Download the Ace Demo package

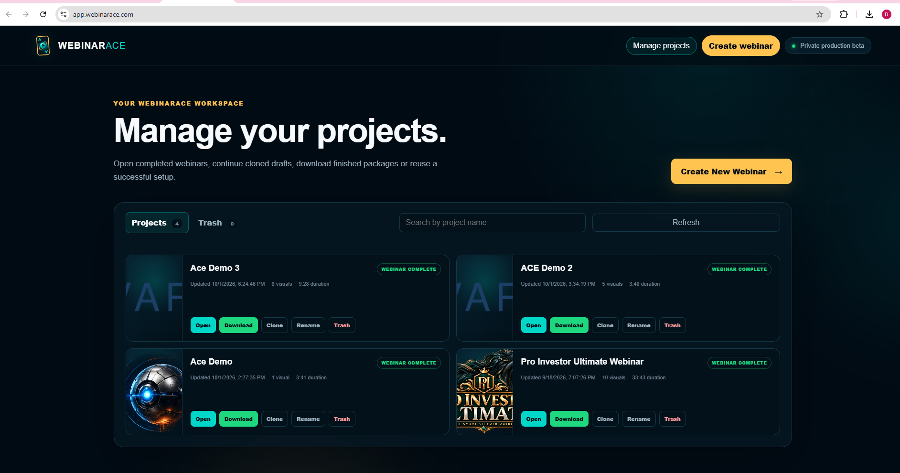coord(238,419)
